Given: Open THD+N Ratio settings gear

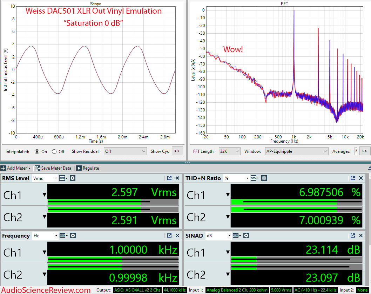Looking at the screenshot, I should pyautogui.click(x=264, y=178).
